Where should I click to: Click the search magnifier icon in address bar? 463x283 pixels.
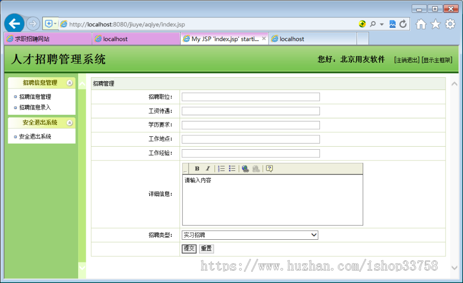pos(372,24)
